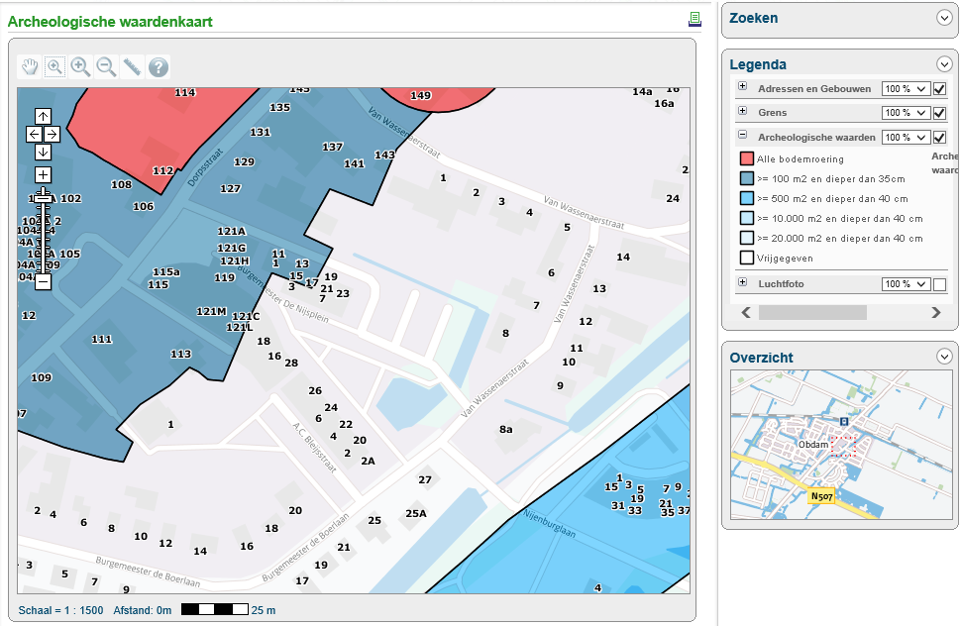Click the print map icon
961x626 pixels.
click(x=694, y=19)
